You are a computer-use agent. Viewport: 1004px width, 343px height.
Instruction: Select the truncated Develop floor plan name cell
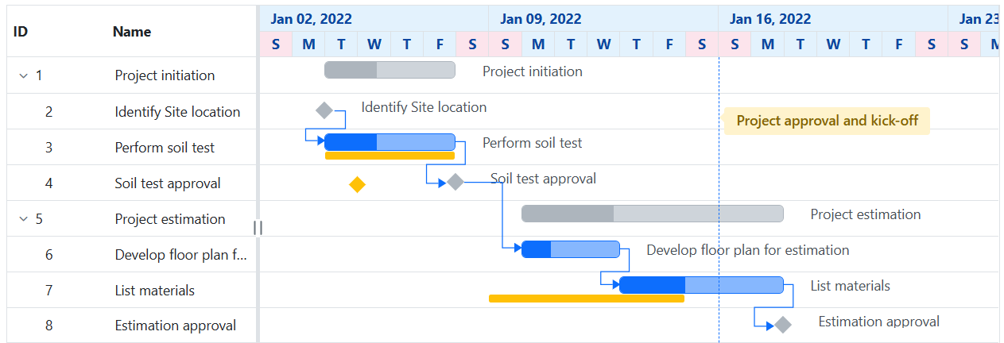pyautogui.click(x=181, y=255)
